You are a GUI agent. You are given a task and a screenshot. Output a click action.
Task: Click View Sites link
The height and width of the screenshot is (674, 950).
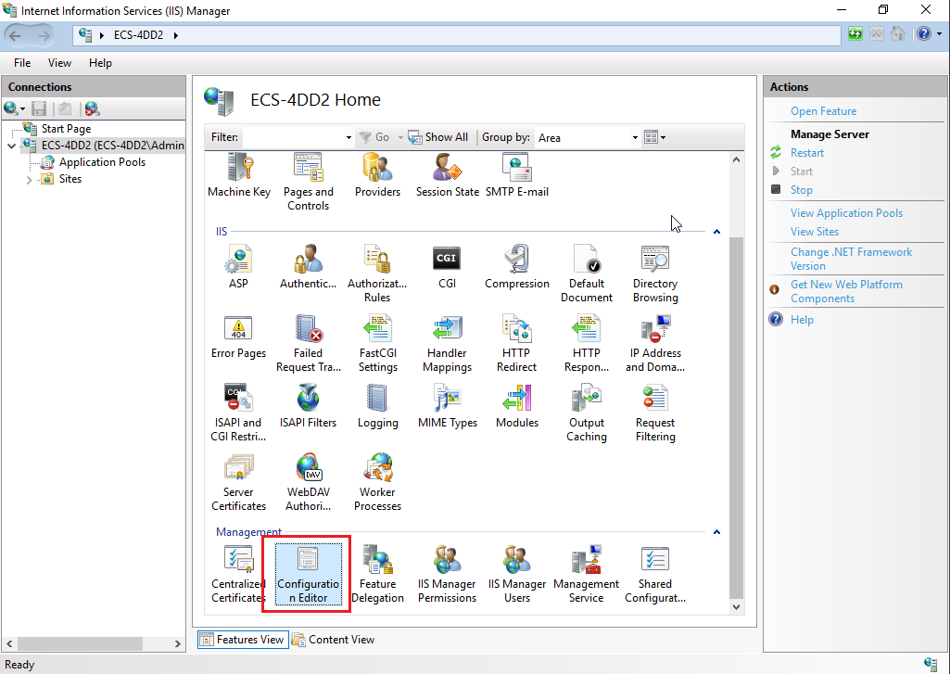pyautogui.click(x=815, y=232)
